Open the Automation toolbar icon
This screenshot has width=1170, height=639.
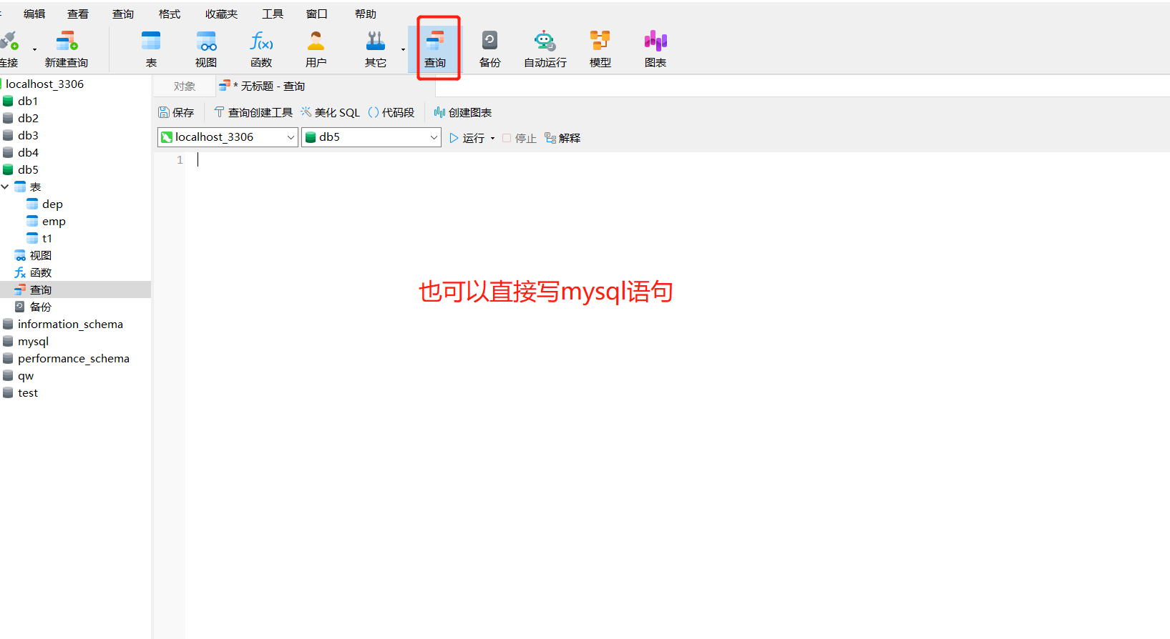coord(545,49)
